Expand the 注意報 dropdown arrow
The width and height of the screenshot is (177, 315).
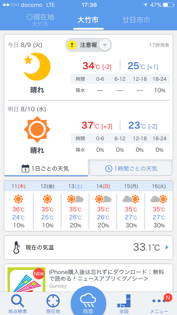[x=105, y=45]
